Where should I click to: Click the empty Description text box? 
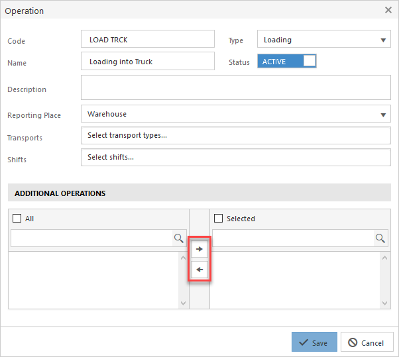(x=236, y=87)
